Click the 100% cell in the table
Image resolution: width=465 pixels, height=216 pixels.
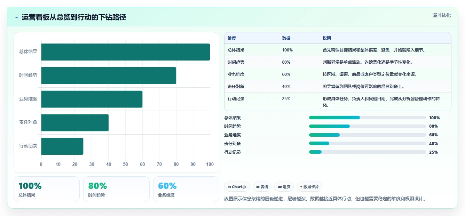287,50
